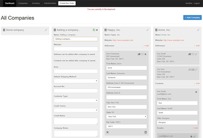Open the State dropdown showing New York
The width and height of the screenshot is (203, 138).
126,117
